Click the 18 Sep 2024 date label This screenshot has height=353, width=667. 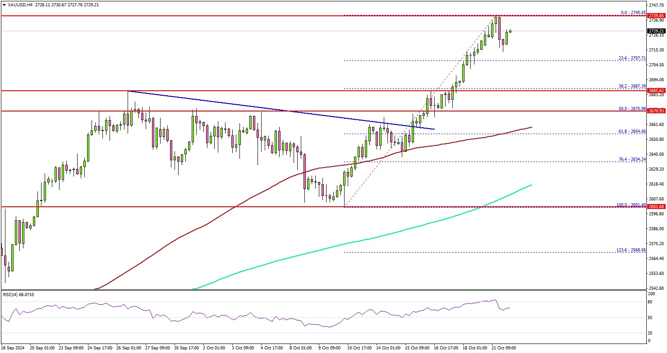click(13, 348)
